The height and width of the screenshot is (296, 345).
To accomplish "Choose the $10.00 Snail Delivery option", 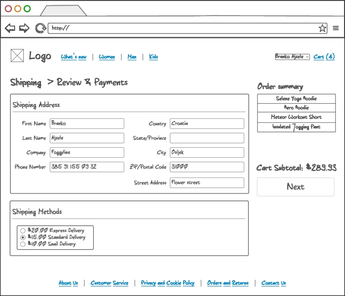I will 23,244.
